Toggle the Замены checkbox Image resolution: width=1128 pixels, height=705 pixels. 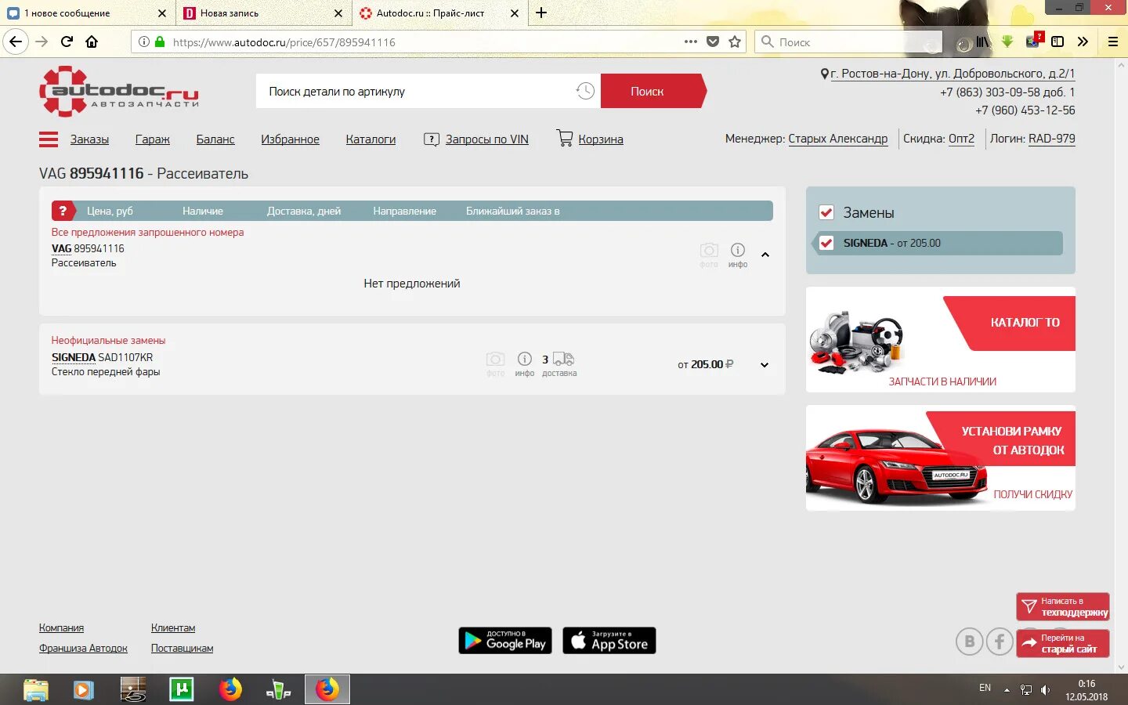pyautogui.click(x=826, y=212)
